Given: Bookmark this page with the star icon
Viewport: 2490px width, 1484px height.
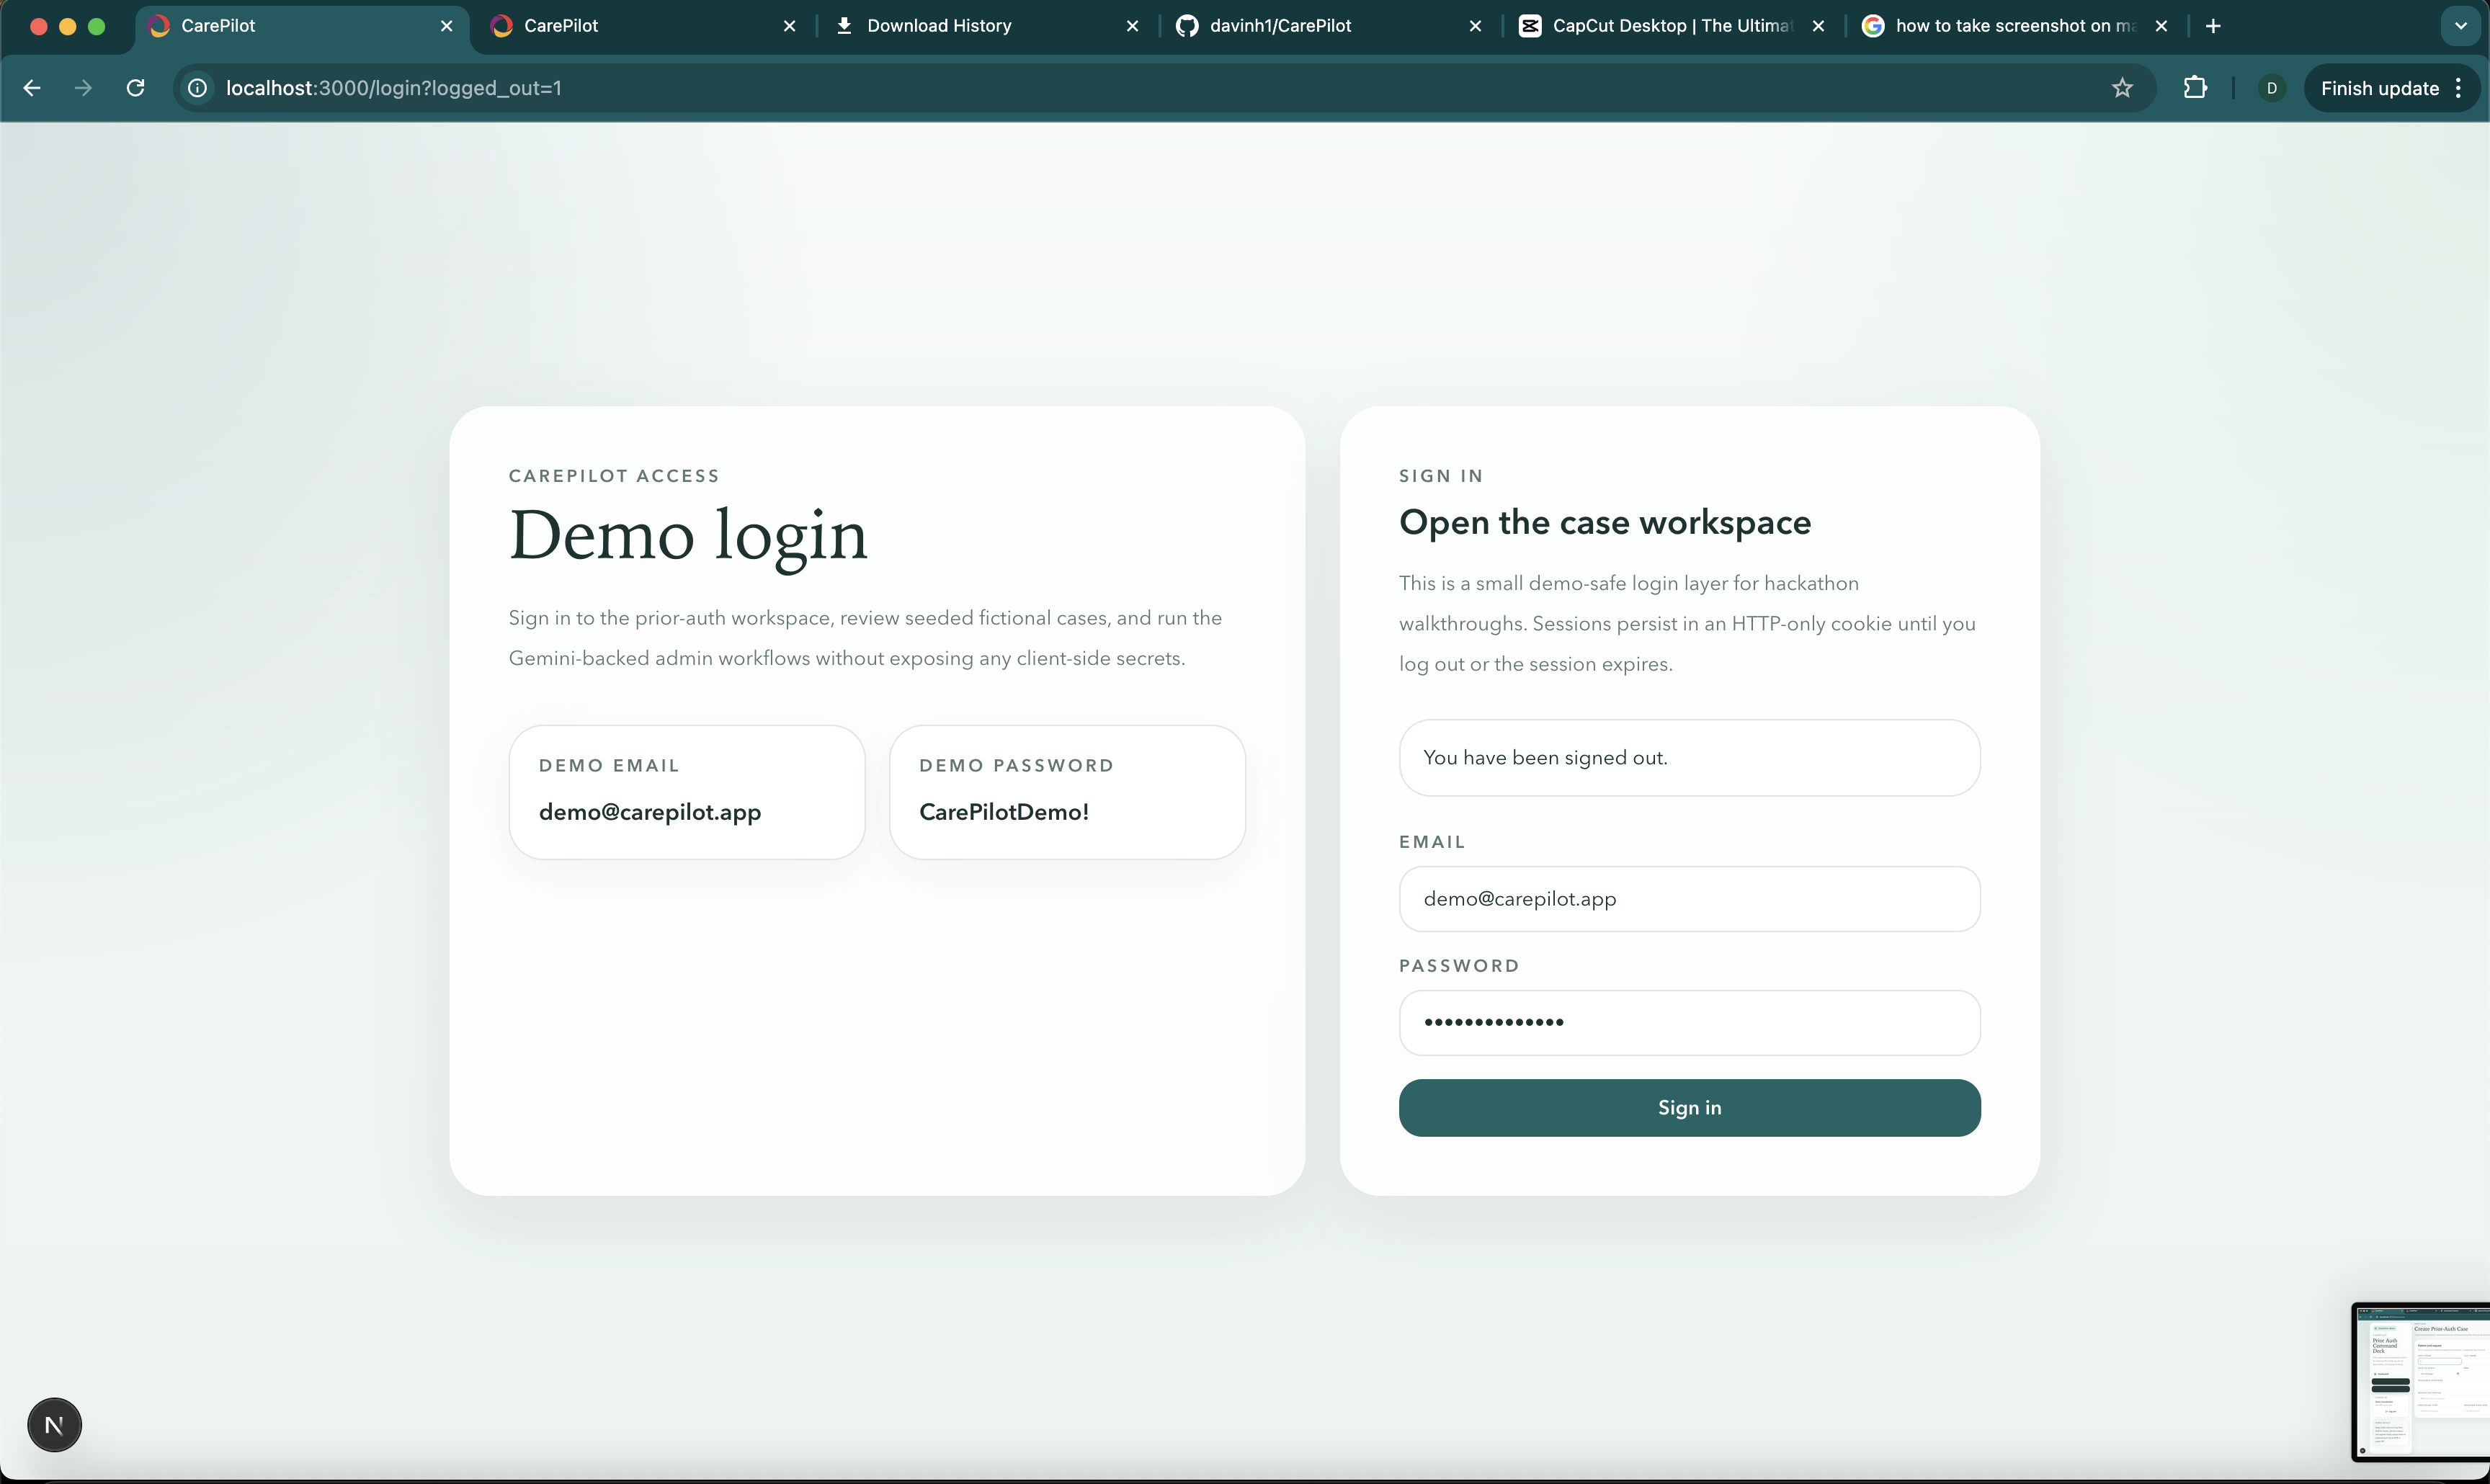Looking at the screenshot, I should tap(2122, 88).
